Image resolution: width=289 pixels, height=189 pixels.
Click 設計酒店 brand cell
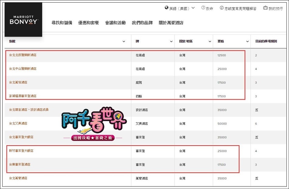click(142, 110)
